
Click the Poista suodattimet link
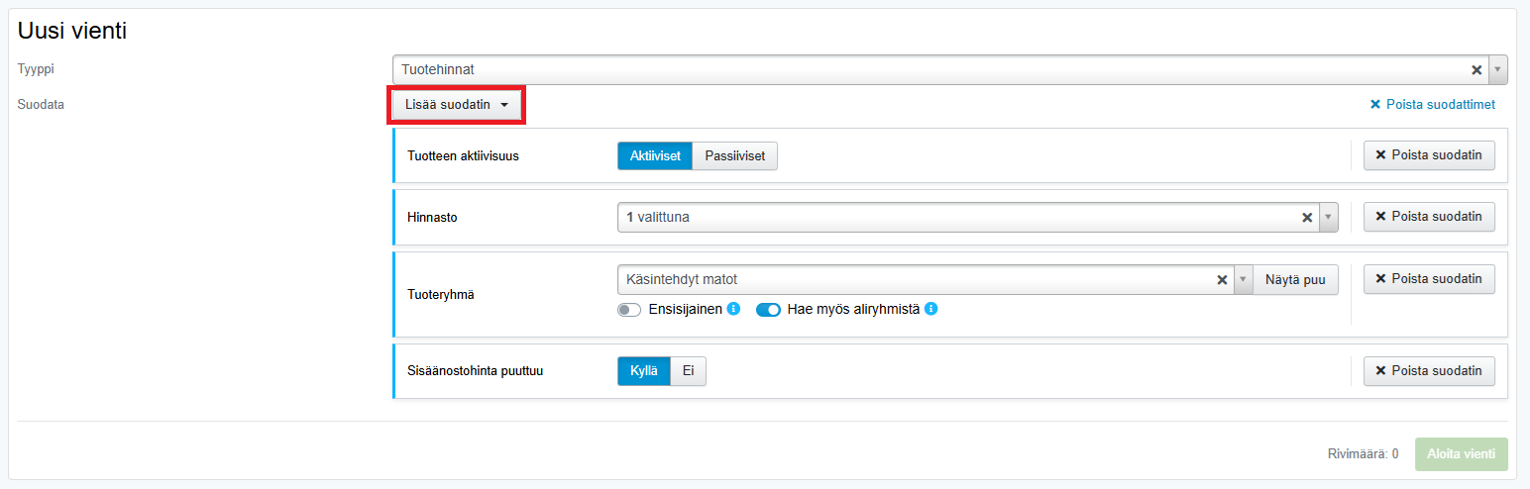(1433, 105)
